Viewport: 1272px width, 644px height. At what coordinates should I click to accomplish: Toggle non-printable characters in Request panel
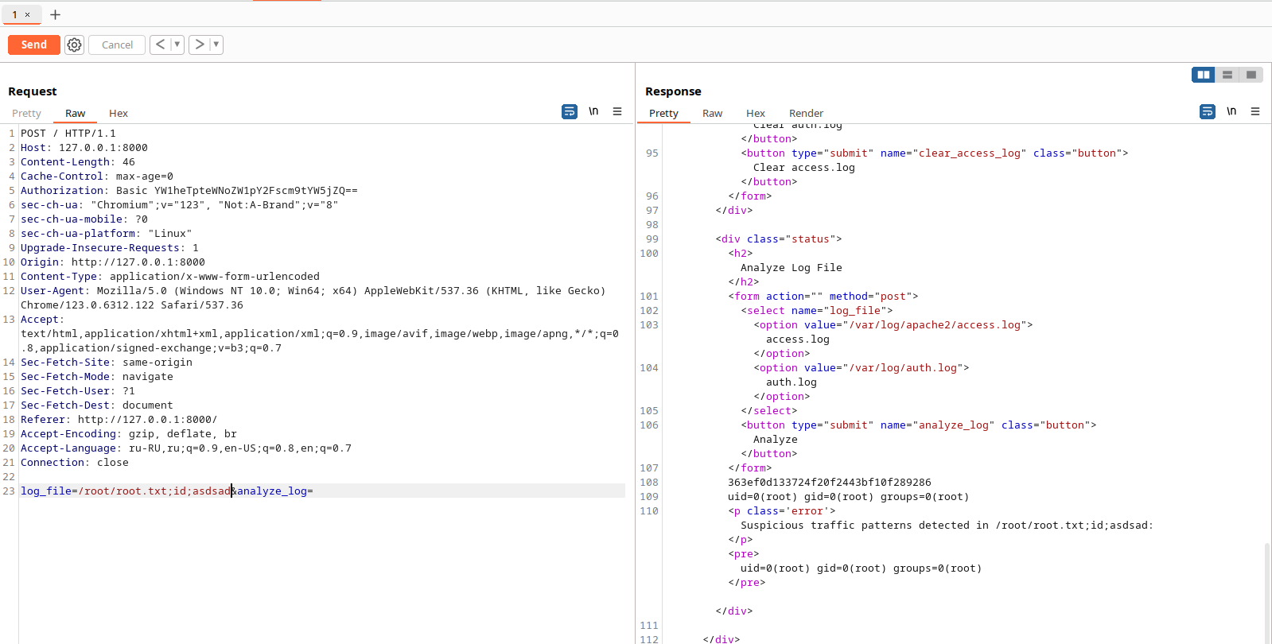(593, 111)
